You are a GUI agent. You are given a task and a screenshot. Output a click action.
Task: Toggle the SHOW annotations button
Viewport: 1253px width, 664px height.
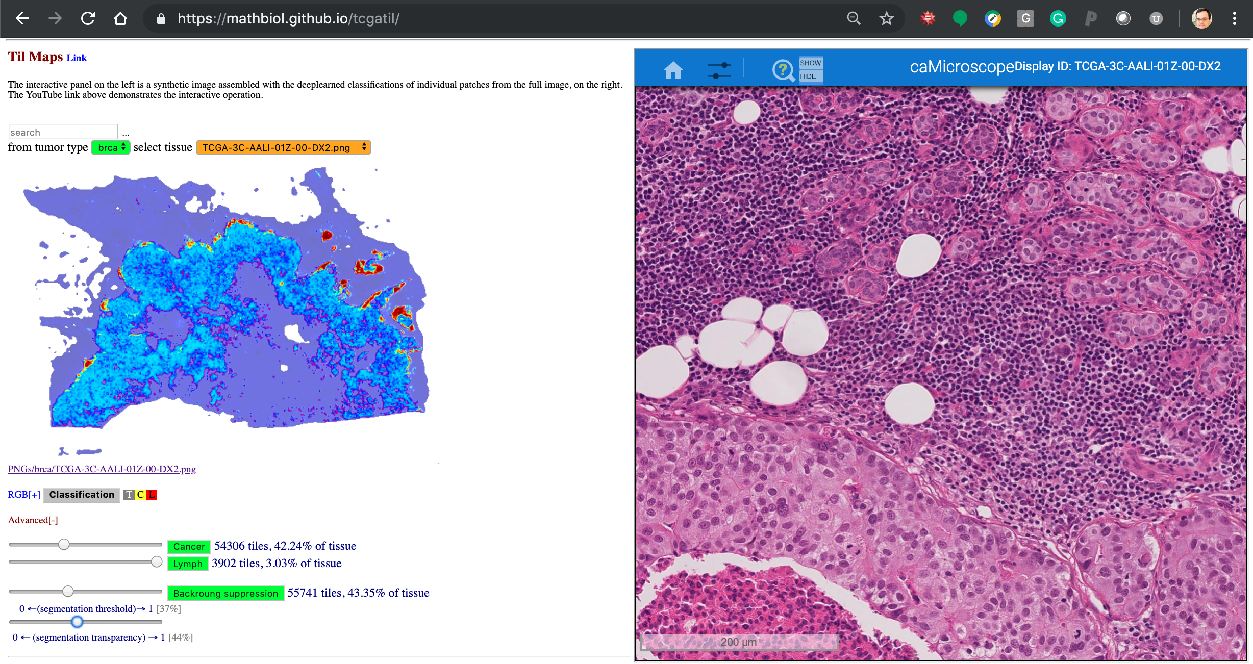pyautogui.click(x=810, y=63)
